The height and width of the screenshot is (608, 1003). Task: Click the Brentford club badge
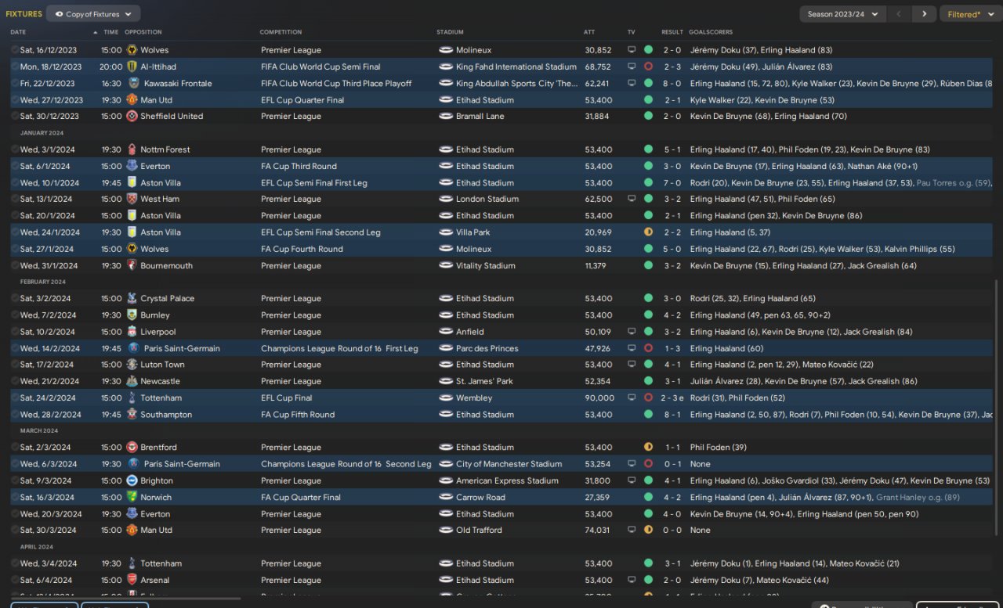coord(132,448)
